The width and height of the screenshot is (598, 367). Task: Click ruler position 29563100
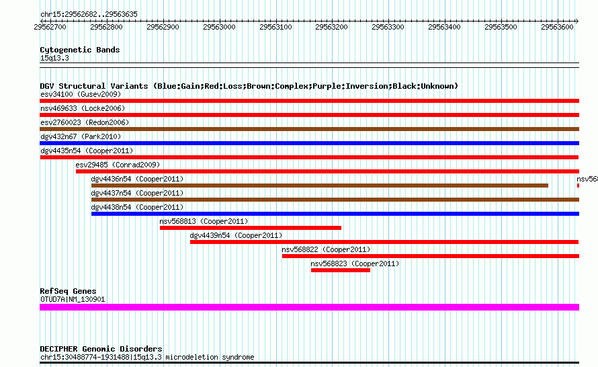275,27
